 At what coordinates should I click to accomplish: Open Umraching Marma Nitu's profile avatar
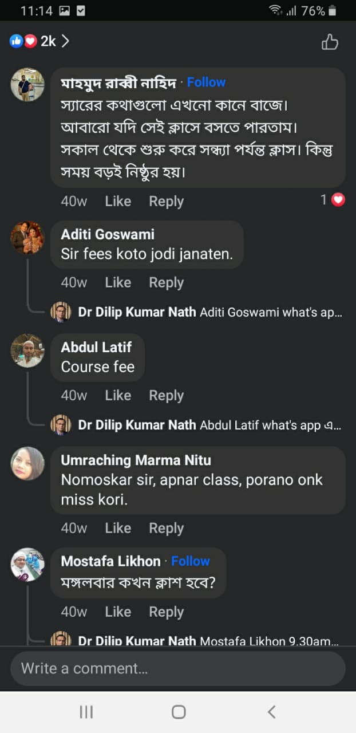pos(27,463)
